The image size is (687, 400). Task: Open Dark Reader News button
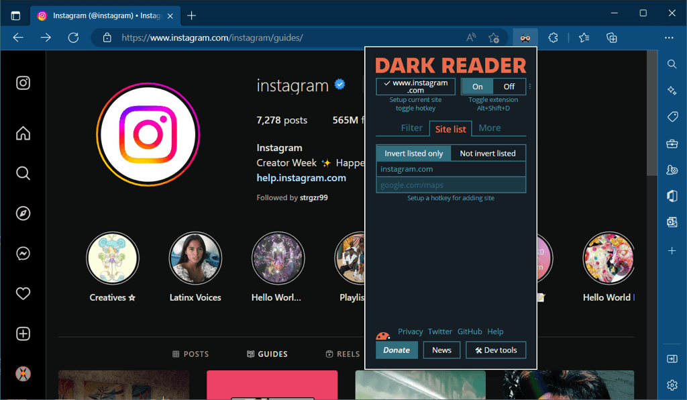(441, 350)
